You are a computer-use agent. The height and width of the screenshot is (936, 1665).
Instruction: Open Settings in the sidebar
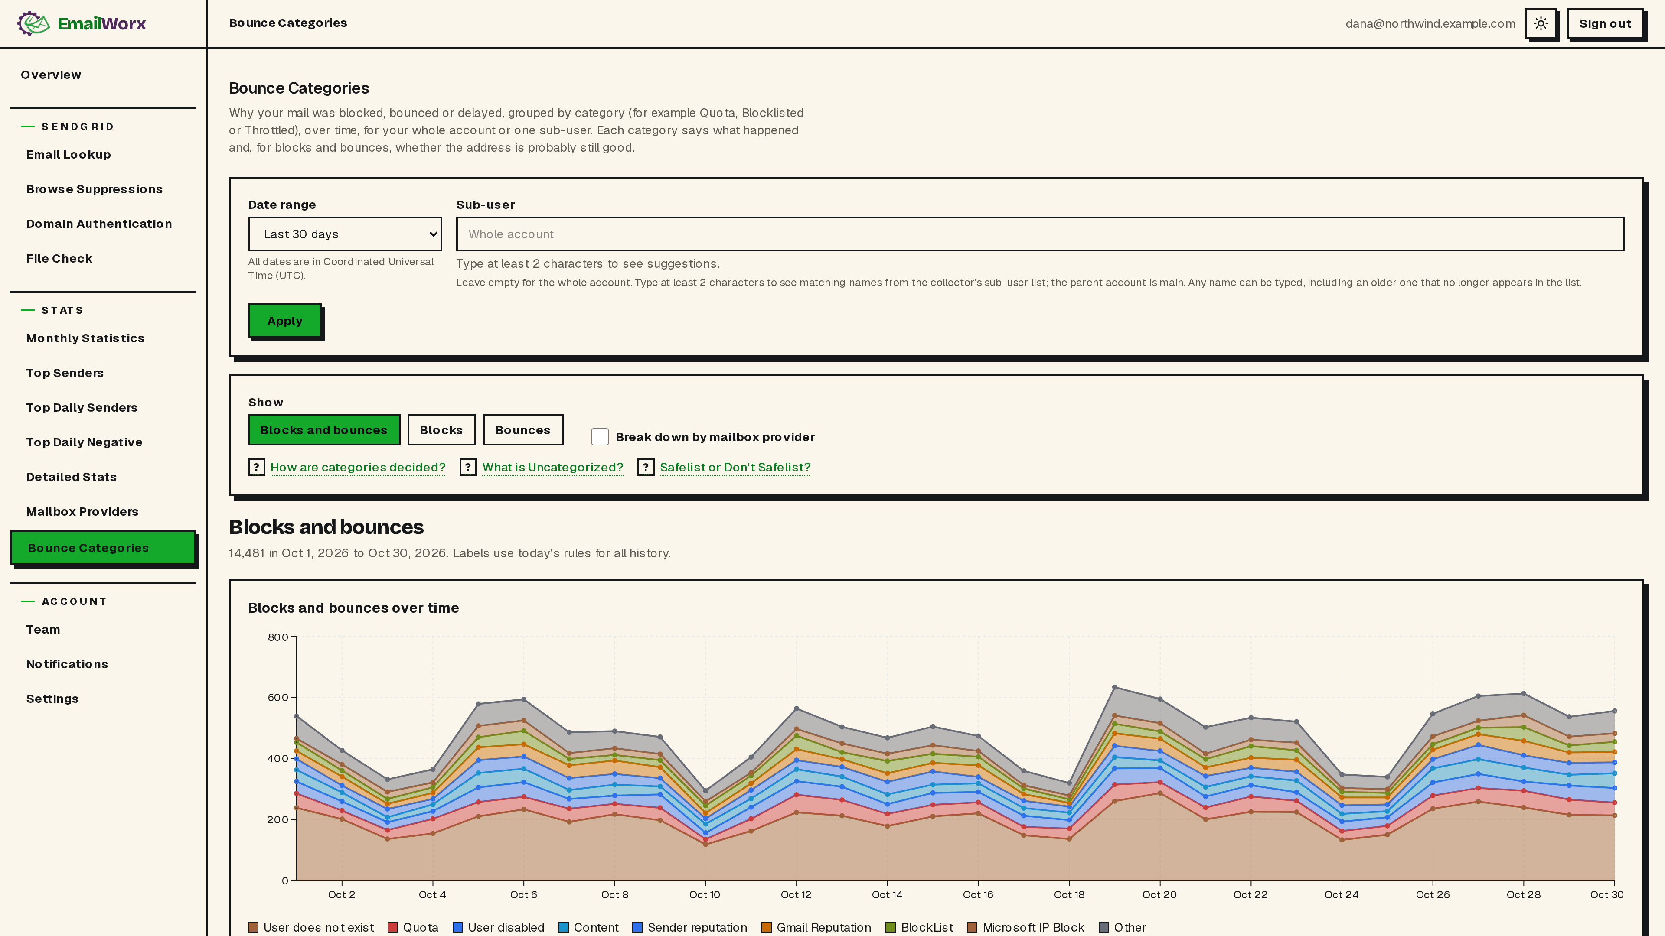click(x=52, y=699)
